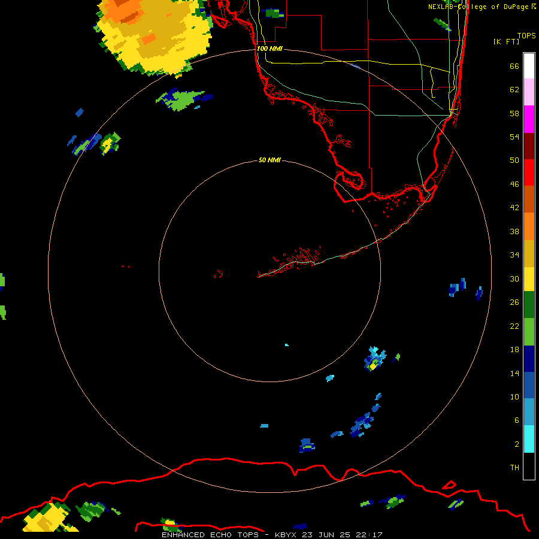Viewport: 539px width, 539px height.
Task: Select the "2" scale value
Action: 516,444
